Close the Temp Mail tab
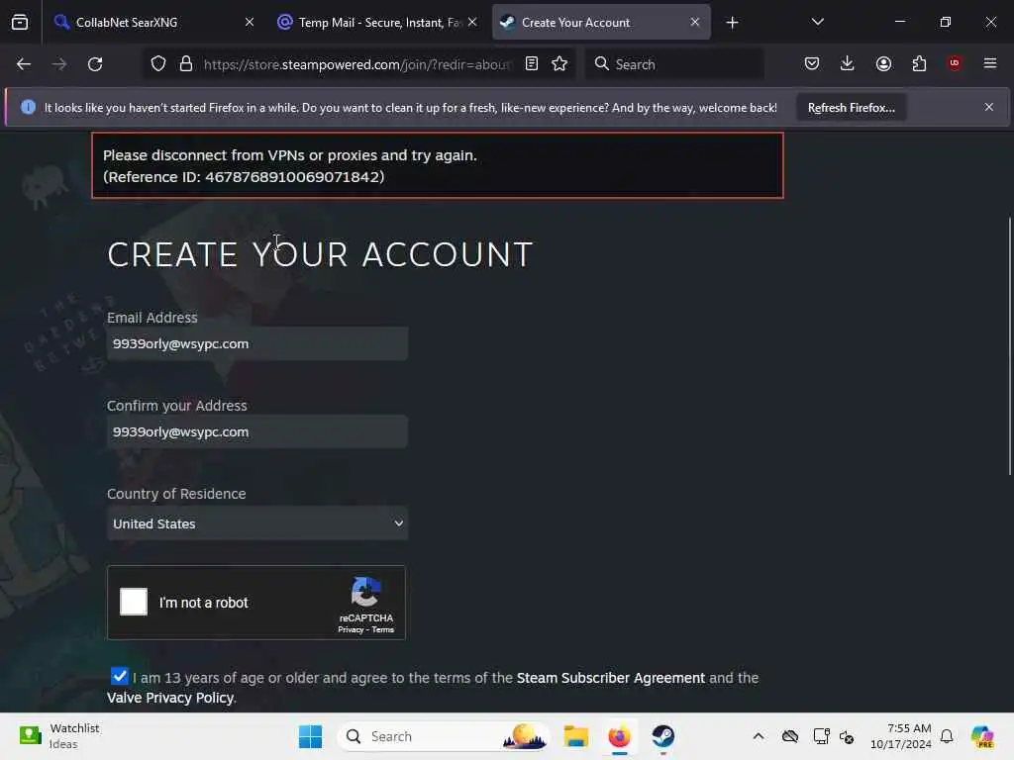 (472, 22)
